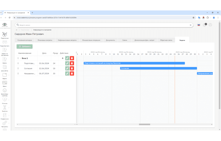Switch to Детализация фин. затрат tab
This screenshot has height=141, width=221.
tap(144, 40)
